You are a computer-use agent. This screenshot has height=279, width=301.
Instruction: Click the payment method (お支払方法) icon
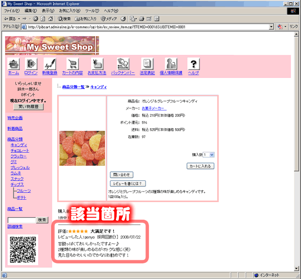click(x=97, y=64)
